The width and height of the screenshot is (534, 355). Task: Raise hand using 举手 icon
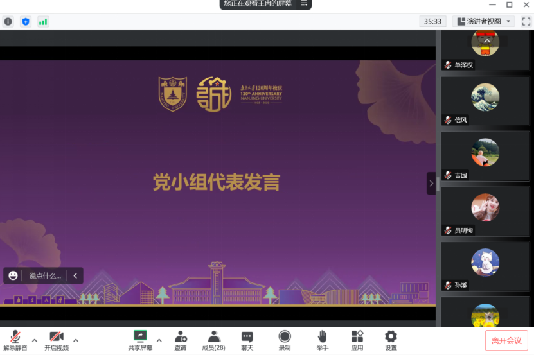click(322, 340)
